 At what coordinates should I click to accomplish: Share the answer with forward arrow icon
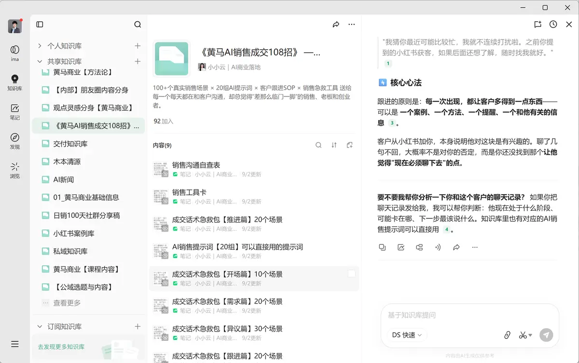456,247
